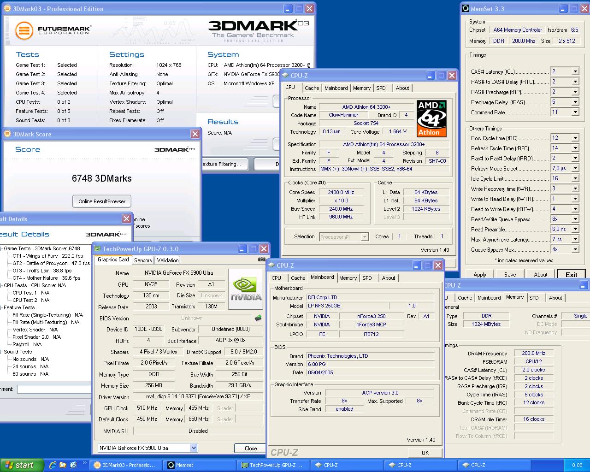
Task: Click the 3DMark Score window title icon
Action: [7, 134]
